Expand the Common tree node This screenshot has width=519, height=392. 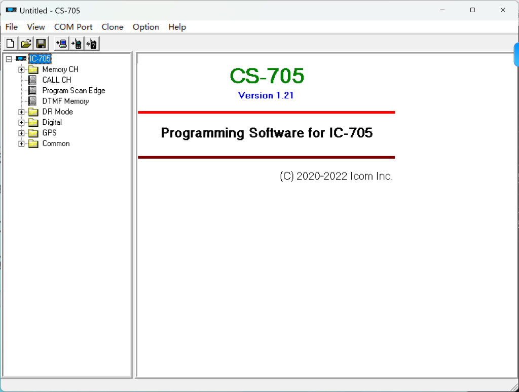pos(21,144)
